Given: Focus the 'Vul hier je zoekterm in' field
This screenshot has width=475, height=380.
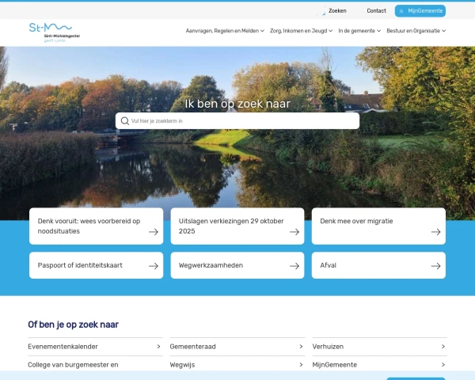Looking at the screenshot, I should click(x=241, y=121).
